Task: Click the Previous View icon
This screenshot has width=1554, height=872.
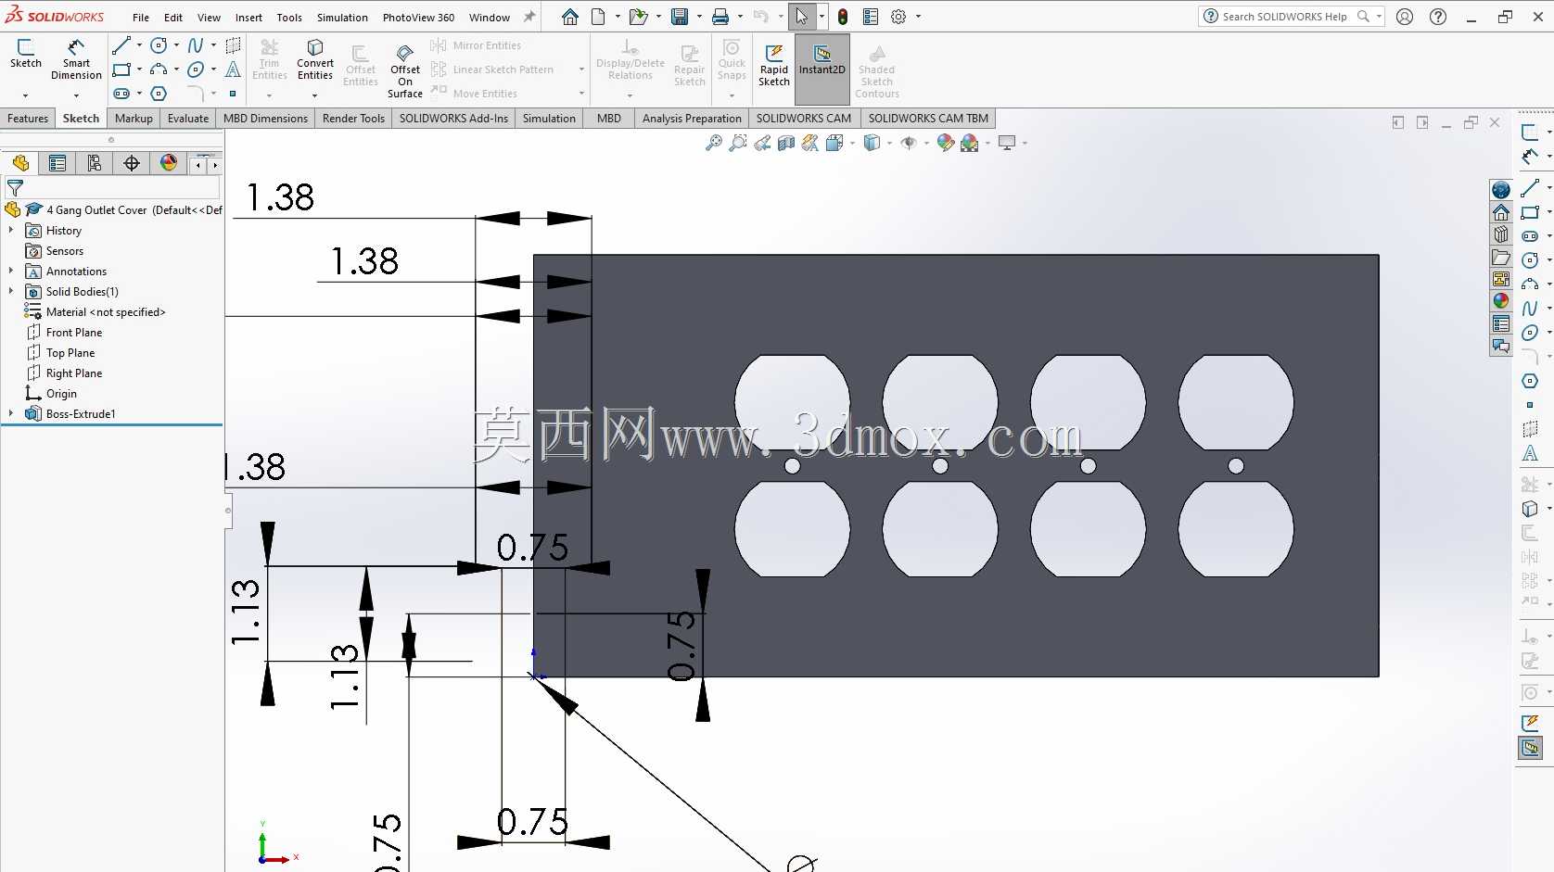Action: pos(762,143)
